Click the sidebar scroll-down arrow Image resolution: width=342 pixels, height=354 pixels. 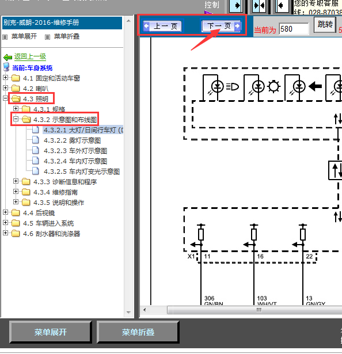pos(129,313)
